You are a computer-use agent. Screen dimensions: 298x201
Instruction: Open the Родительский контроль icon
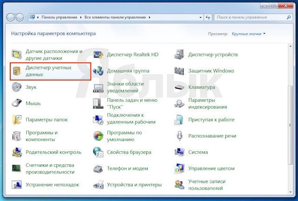pos(17,152)
